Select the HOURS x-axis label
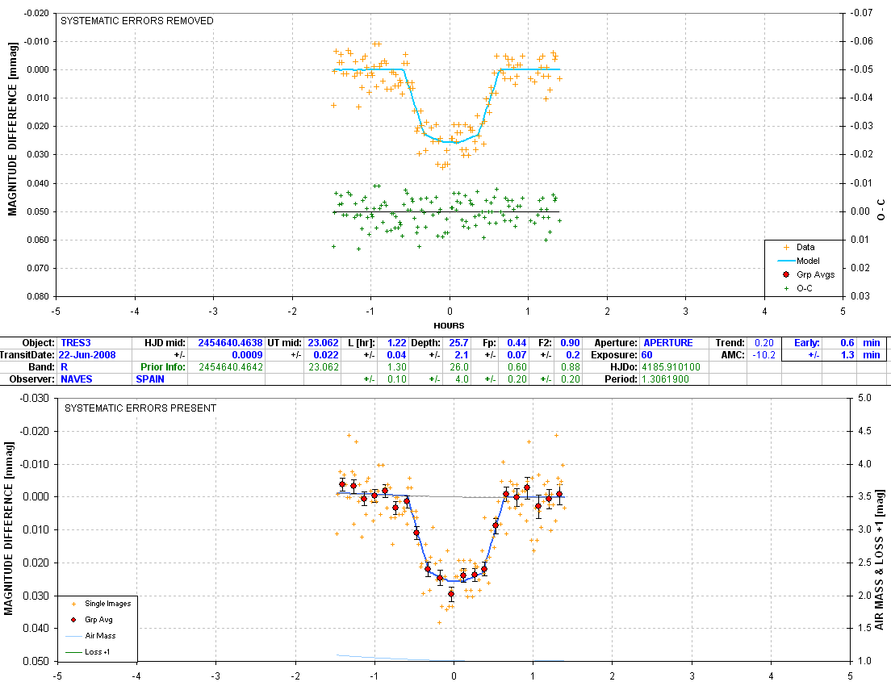This screenshot has height=686, width=891. [449, 325]
